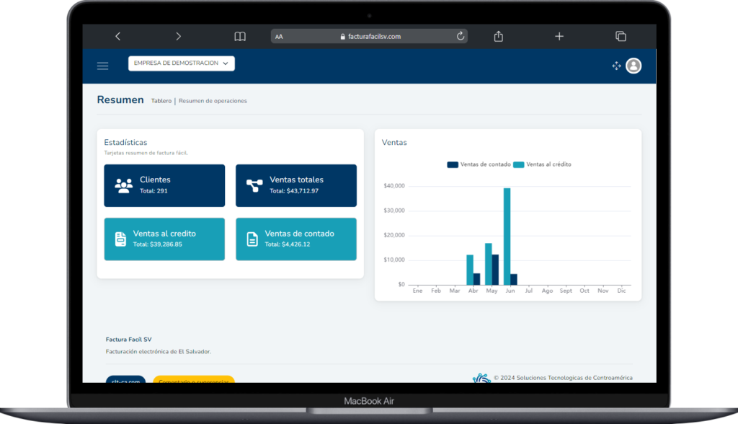
Task: Open the Ventas totales card
Action: pyautogui.click(x=296, y=185)
